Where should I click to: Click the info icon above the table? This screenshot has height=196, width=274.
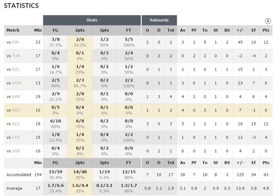pos(268,21)
